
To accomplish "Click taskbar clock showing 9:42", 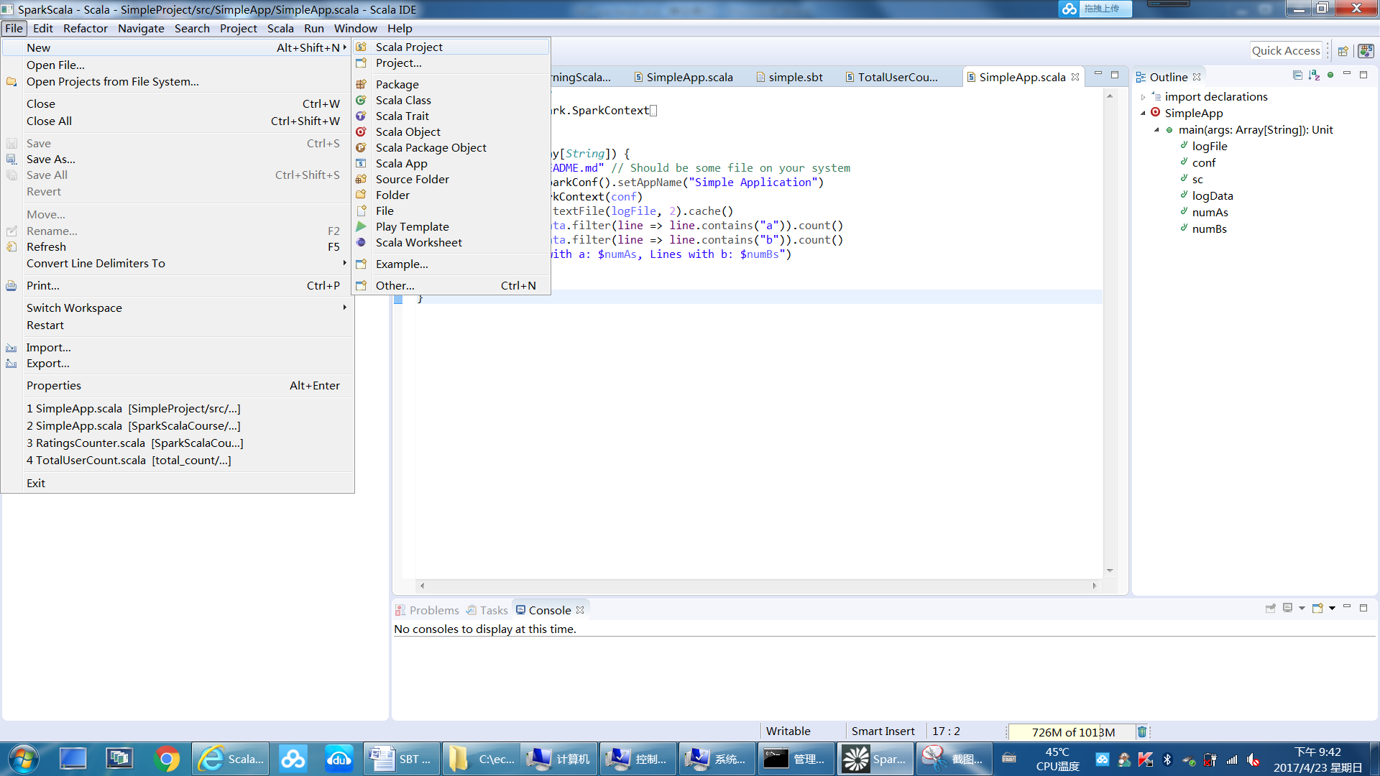I will pos(1317,759).
